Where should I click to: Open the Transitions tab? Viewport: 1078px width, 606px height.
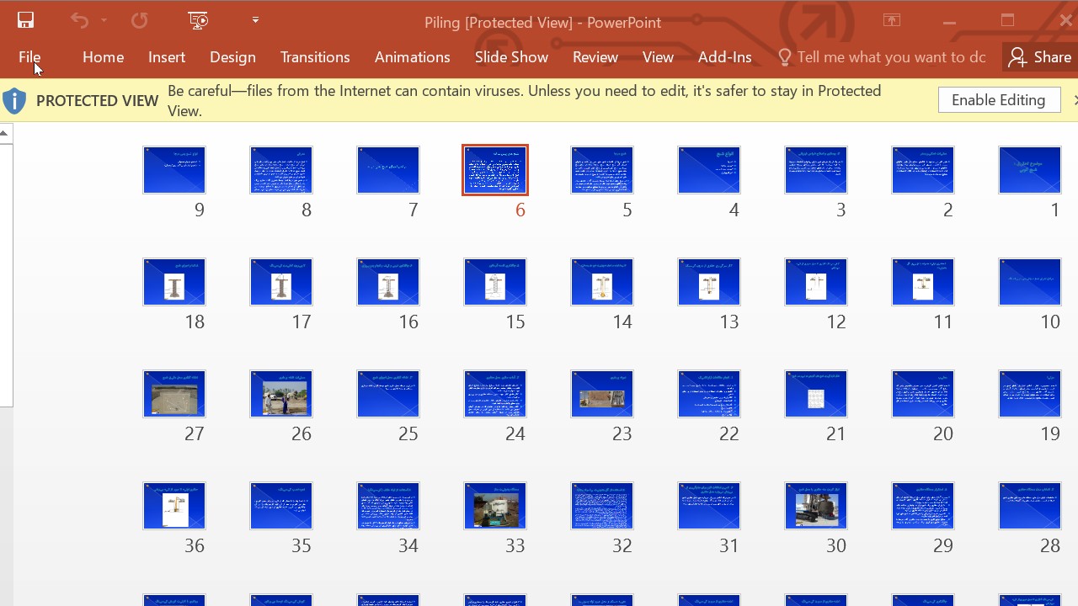point(315,57)
